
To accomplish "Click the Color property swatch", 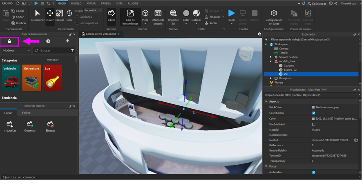I will tap(313, 119).
